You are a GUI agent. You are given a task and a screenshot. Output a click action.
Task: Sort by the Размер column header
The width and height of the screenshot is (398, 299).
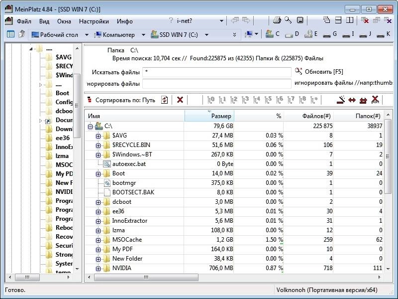click(209, 116)
